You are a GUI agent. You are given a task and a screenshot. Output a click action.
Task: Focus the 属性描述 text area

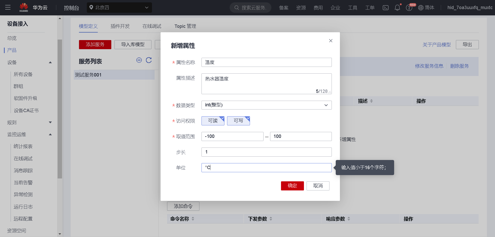coord(266,84)
